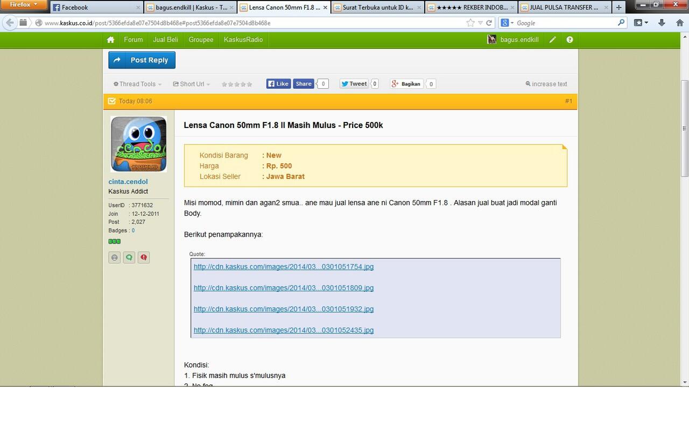
Task: Open the search engine selector dropdown
Action: tap(508, 23)
